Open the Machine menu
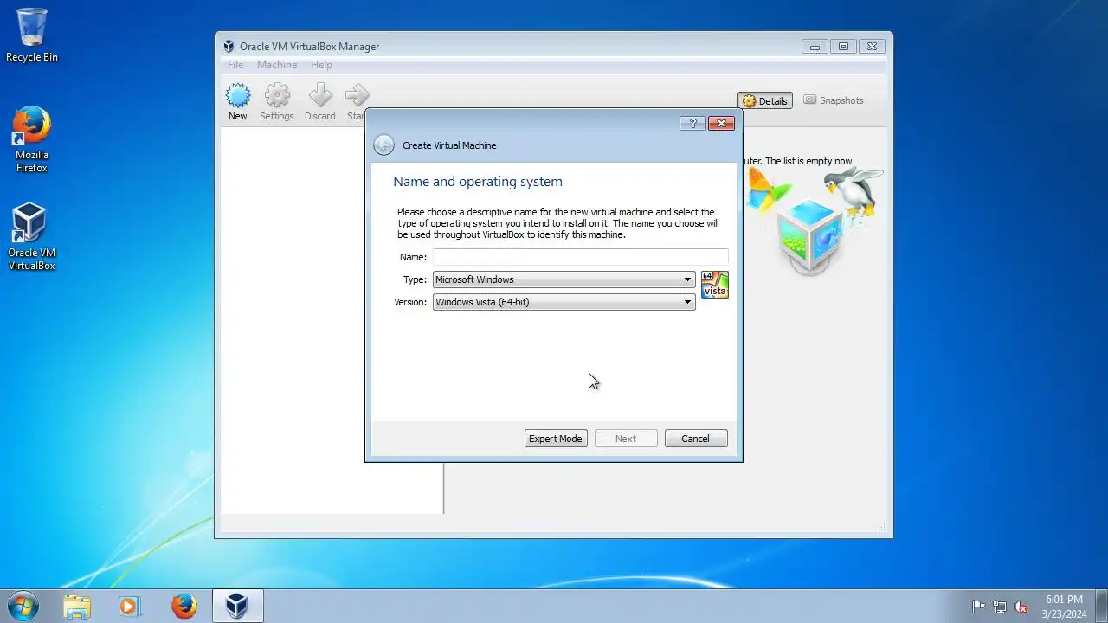1108x623 pixels. (x=277, y=65)
